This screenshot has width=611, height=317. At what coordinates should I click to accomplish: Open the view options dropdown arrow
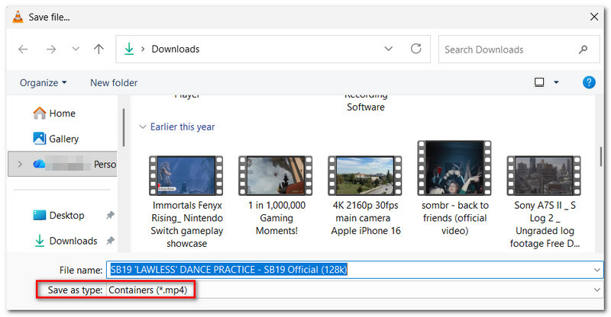point(557,82)
